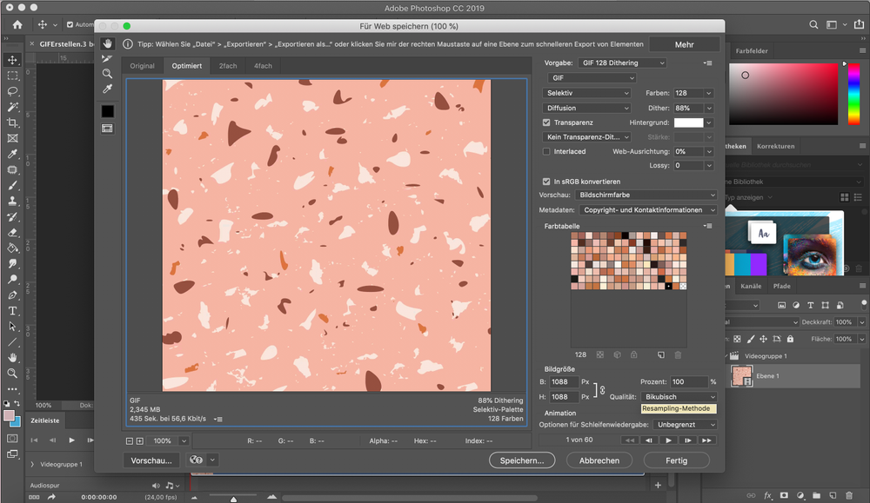Screen dimensions: 870x503
Task: Select the Zoom tool in the dialog
Action: [106, 74]
